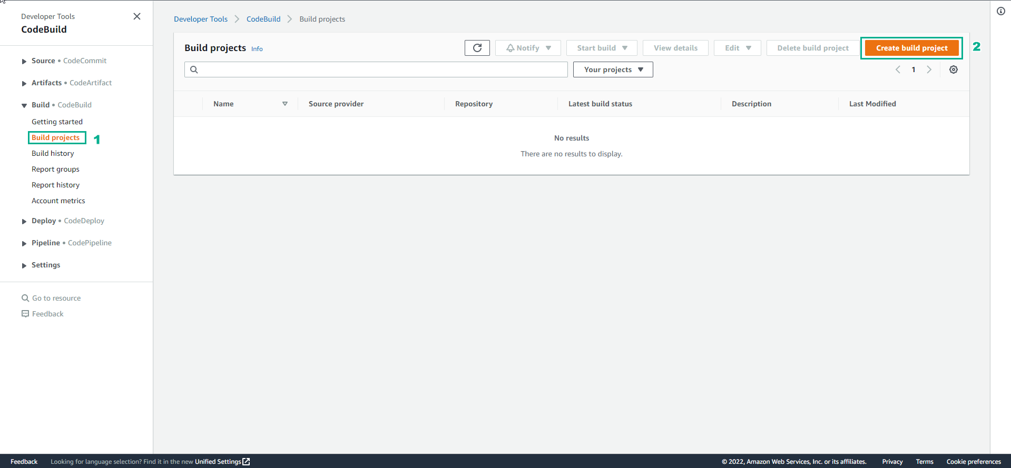Open Build history in sidebar
Screen dimensions: 1011x468
click(53, 153)
